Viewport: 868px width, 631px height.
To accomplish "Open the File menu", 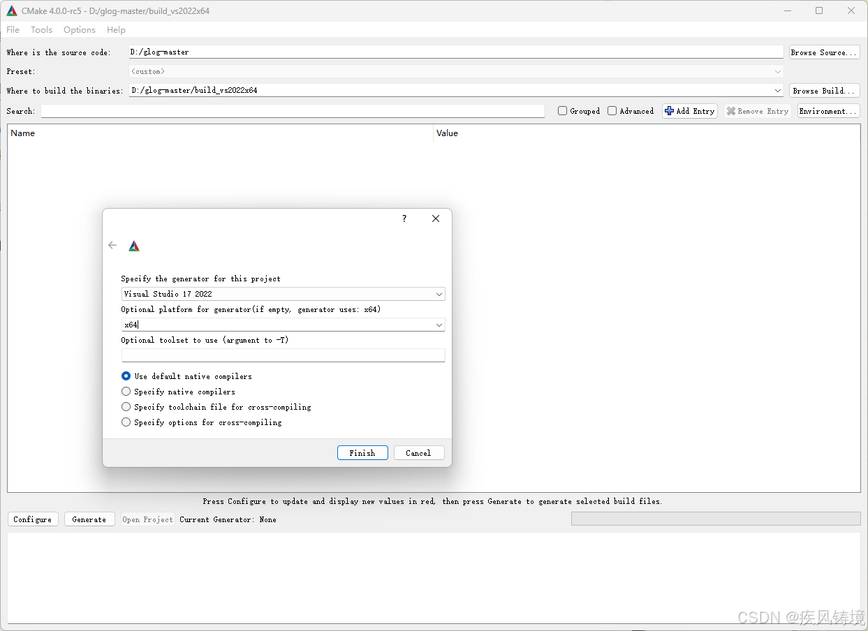I will click(x=13, y=30).
